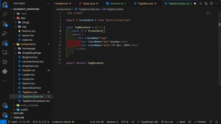Viewport: 221px width, 124px height.
Task: Open the Explorer views and more actions menu
Action: pyautogui.click(x=48, y=3)
